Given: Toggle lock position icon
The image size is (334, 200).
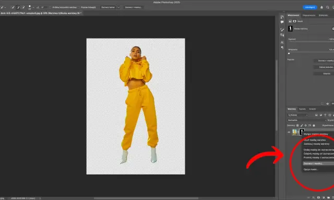Looking at the screenshot, I should [x=306, y=126].
